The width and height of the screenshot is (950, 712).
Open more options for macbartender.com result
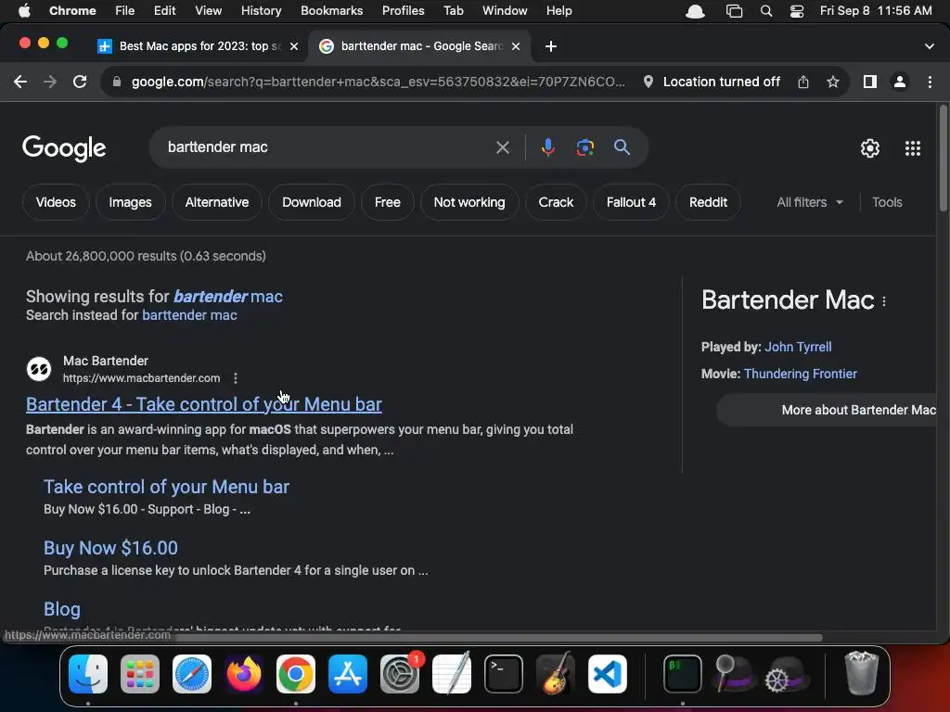point(236,378)
